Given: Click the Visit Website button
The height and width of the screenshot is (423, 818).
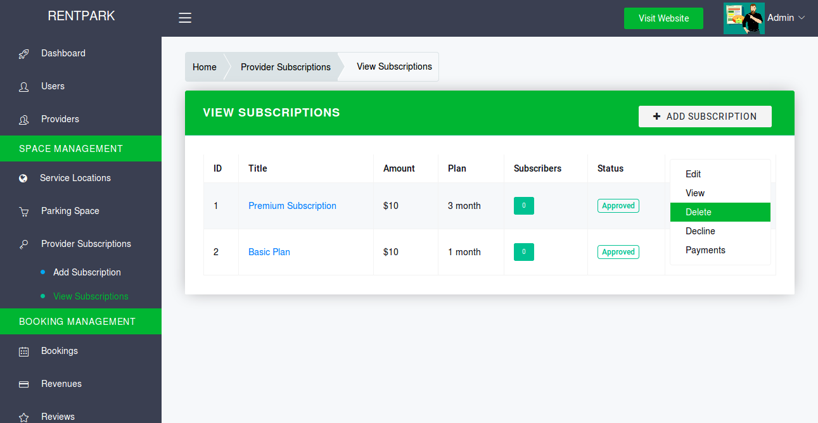Looking at the screenshot, I should [x=663, y=18].
